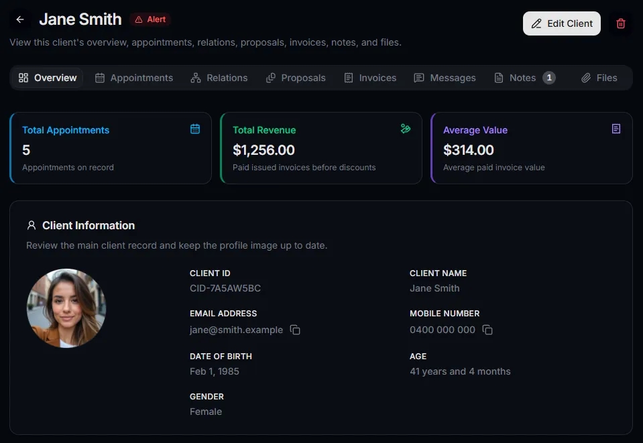643x443 pixels.
Task: Click the age value 41 years and 4 months
Action: [x=460, y=371]
